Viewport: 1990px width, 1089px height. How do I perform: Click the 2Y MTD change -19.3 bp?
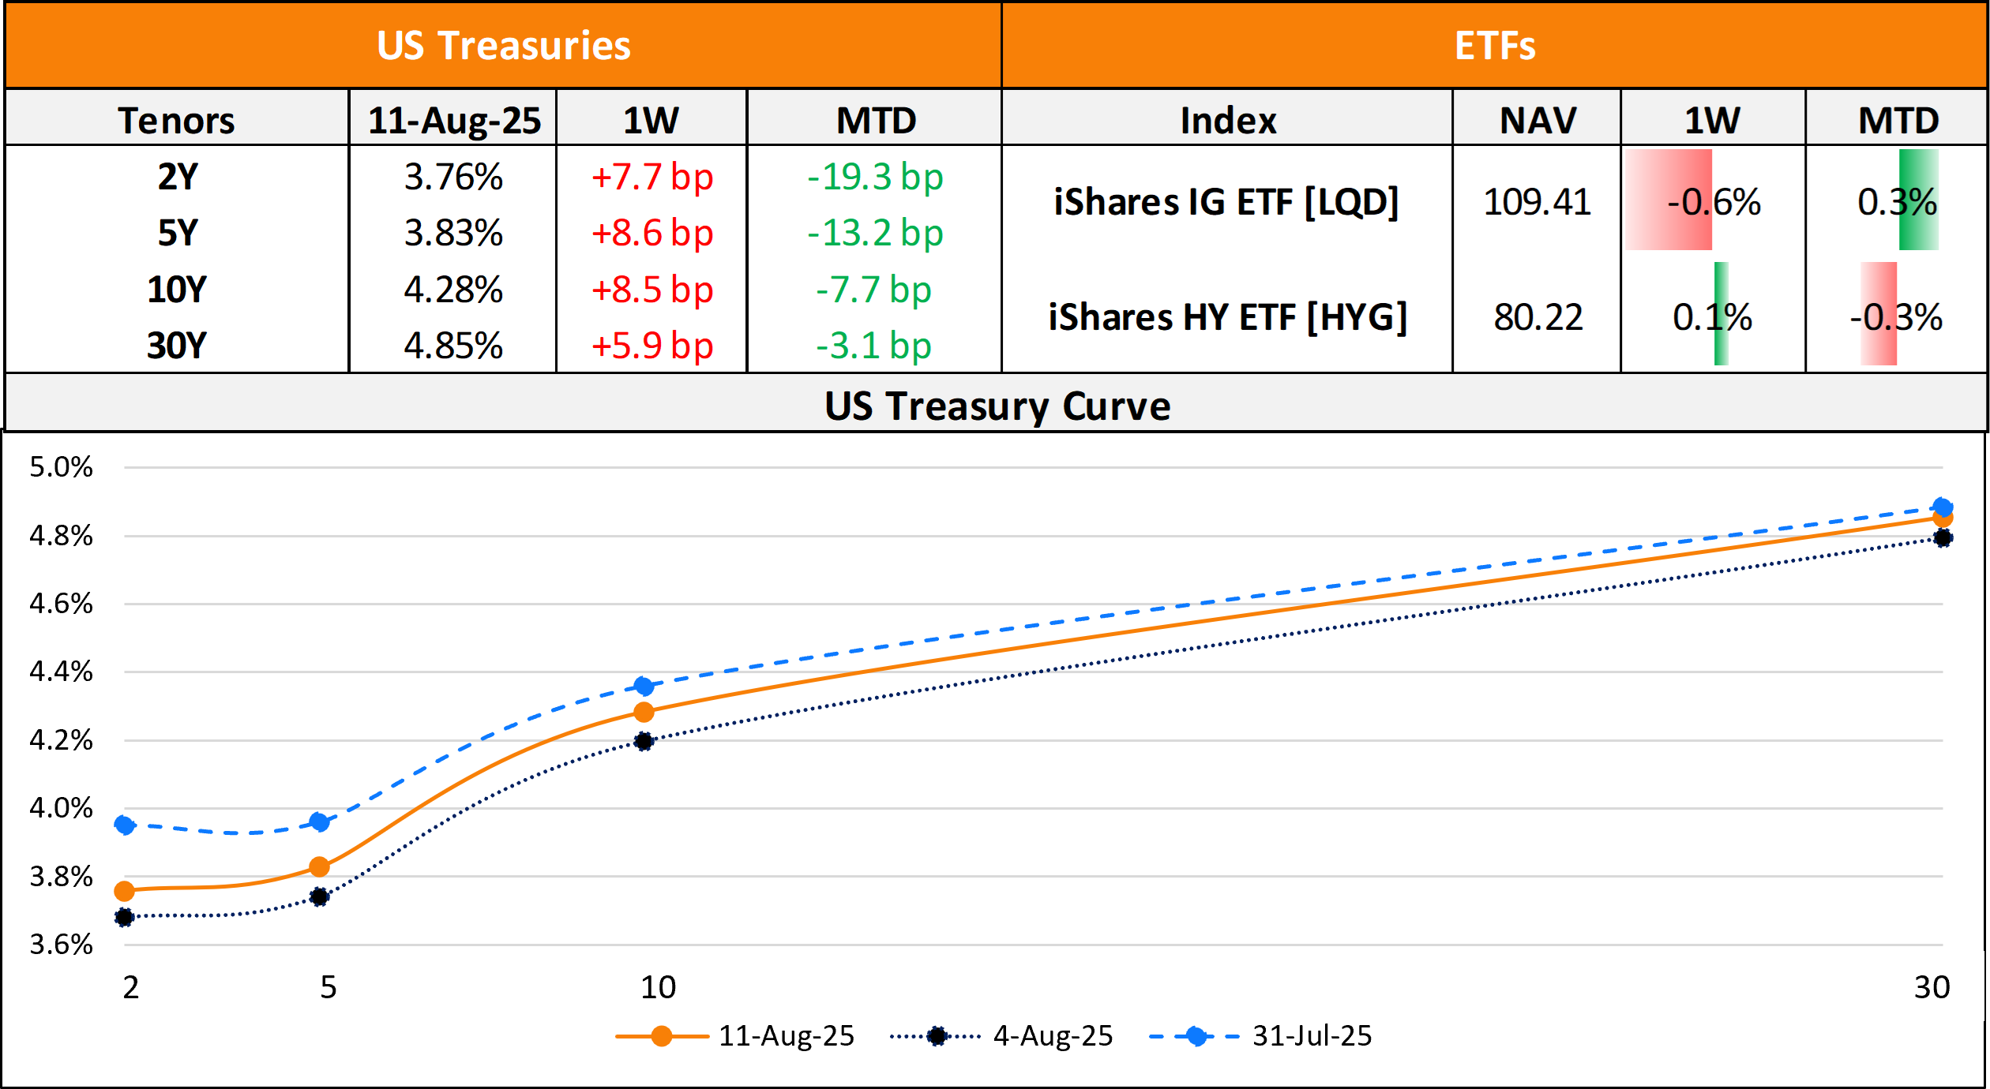point(875,177)
